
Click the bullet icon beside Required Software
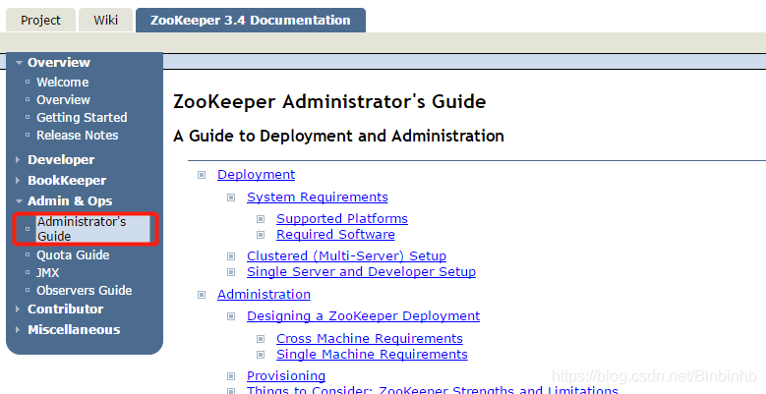tap(261, 235)
